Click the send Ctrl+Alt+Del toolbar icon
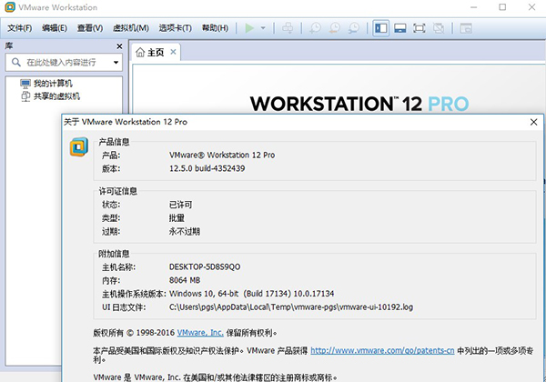 (288, 28)
